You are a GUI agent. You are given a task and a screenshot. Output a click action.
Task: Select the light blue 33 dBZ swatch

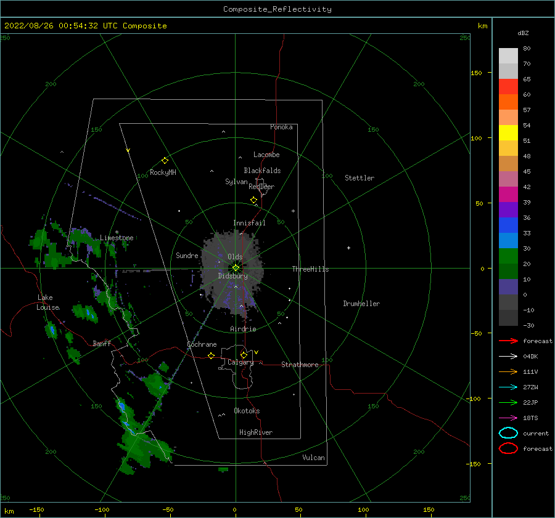click(x=508, y=240)
